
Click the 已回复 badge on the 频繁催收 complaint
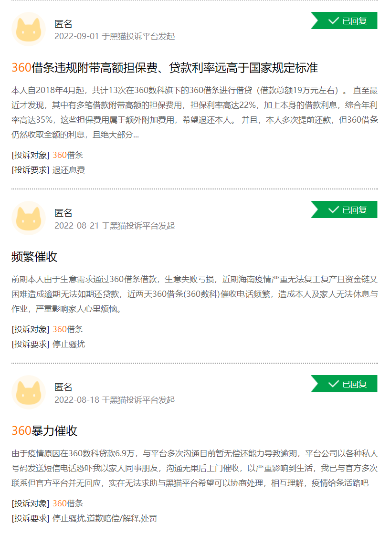click(x=347, y=209)
